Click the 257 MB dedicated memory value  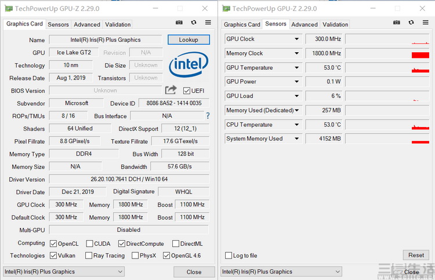(x=324, y=110)
